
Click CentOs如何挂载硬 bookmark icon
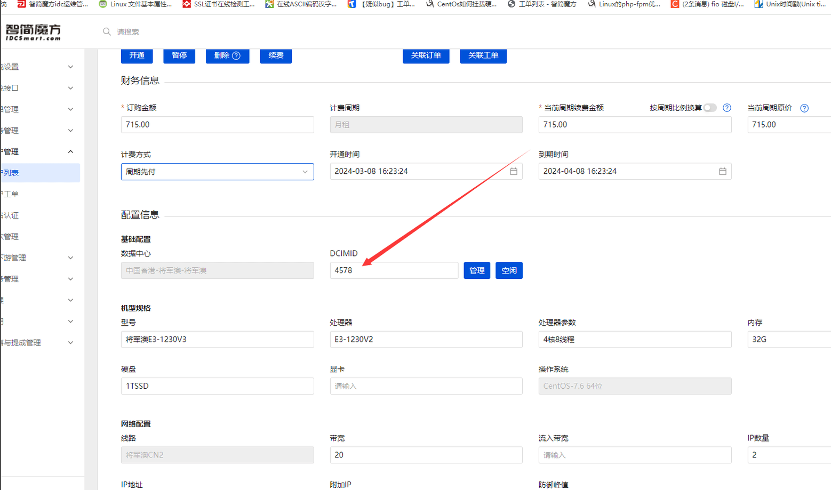pos(429,4)
